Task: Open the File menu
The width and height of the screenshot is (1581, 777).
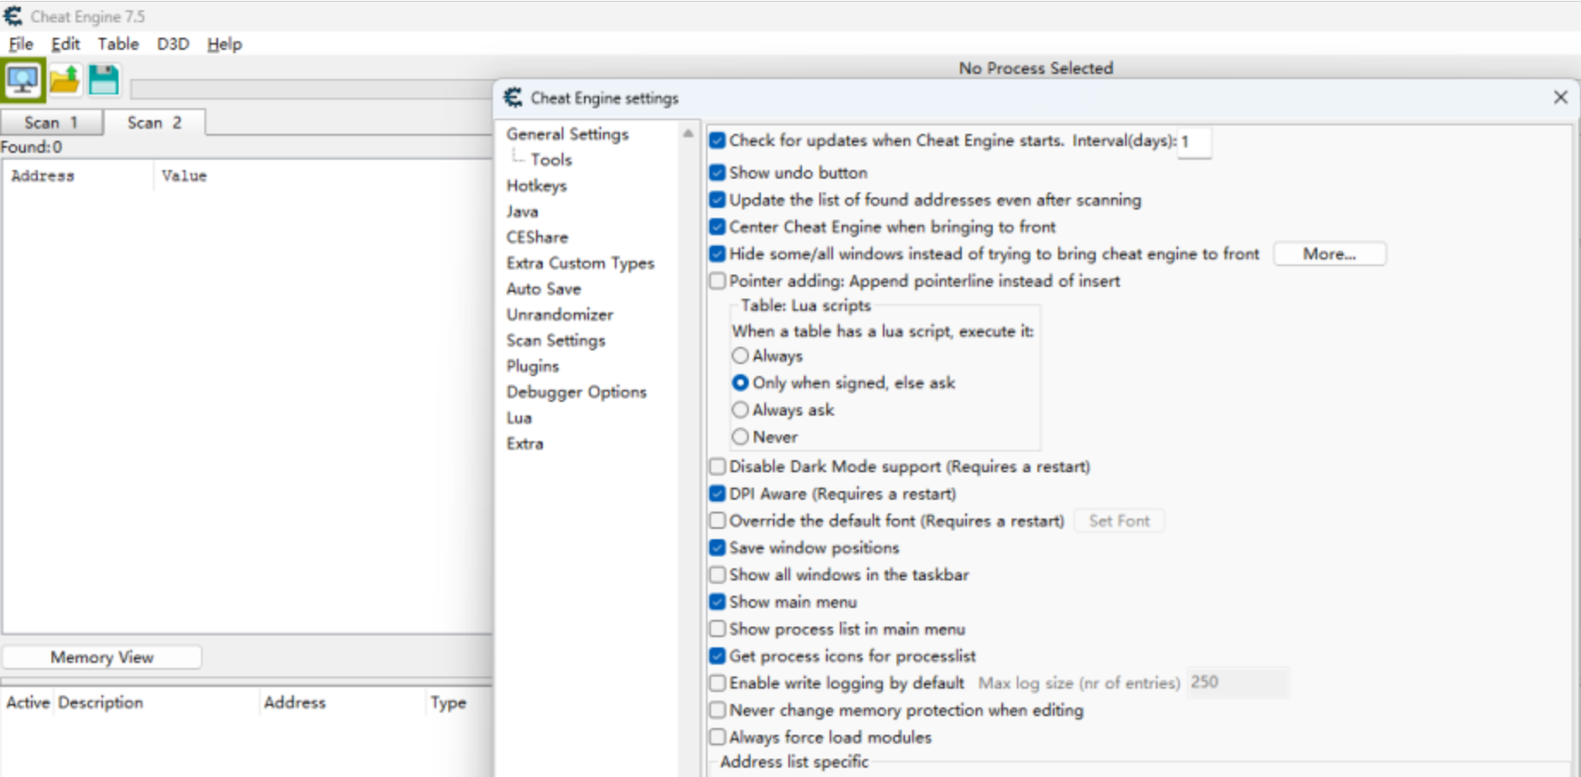Action: [21, 44]
